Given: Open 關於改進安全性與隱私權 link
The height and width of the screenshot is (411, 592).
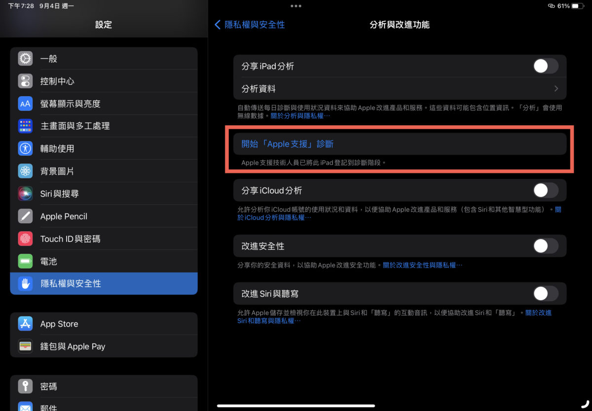Looking at the screenshot, I should [423, 265].
